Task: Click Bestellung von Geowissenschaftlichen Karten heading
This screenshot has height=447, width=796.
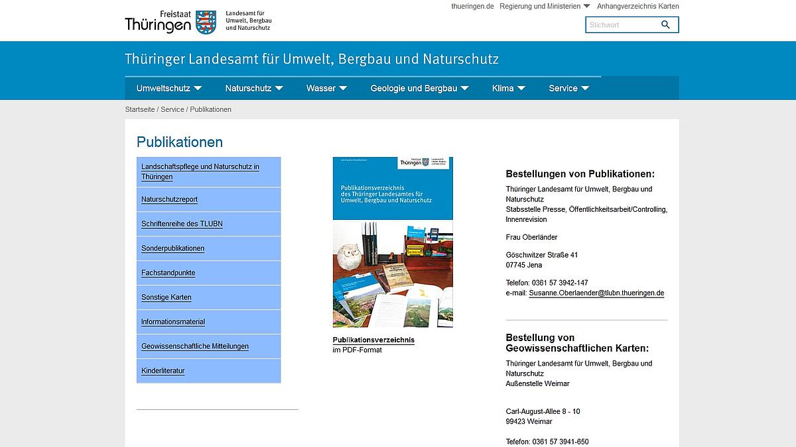Action: [x=577, y=343]
